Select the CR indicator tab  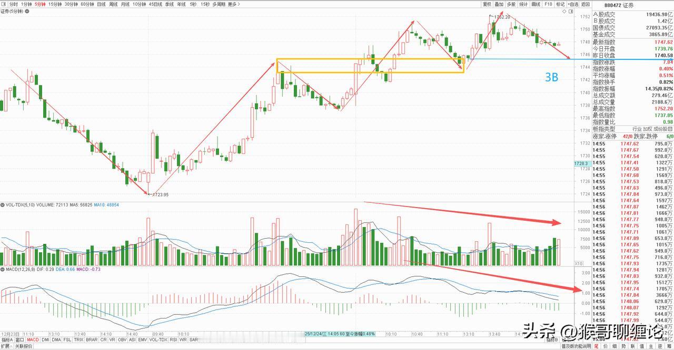[103, 339]
